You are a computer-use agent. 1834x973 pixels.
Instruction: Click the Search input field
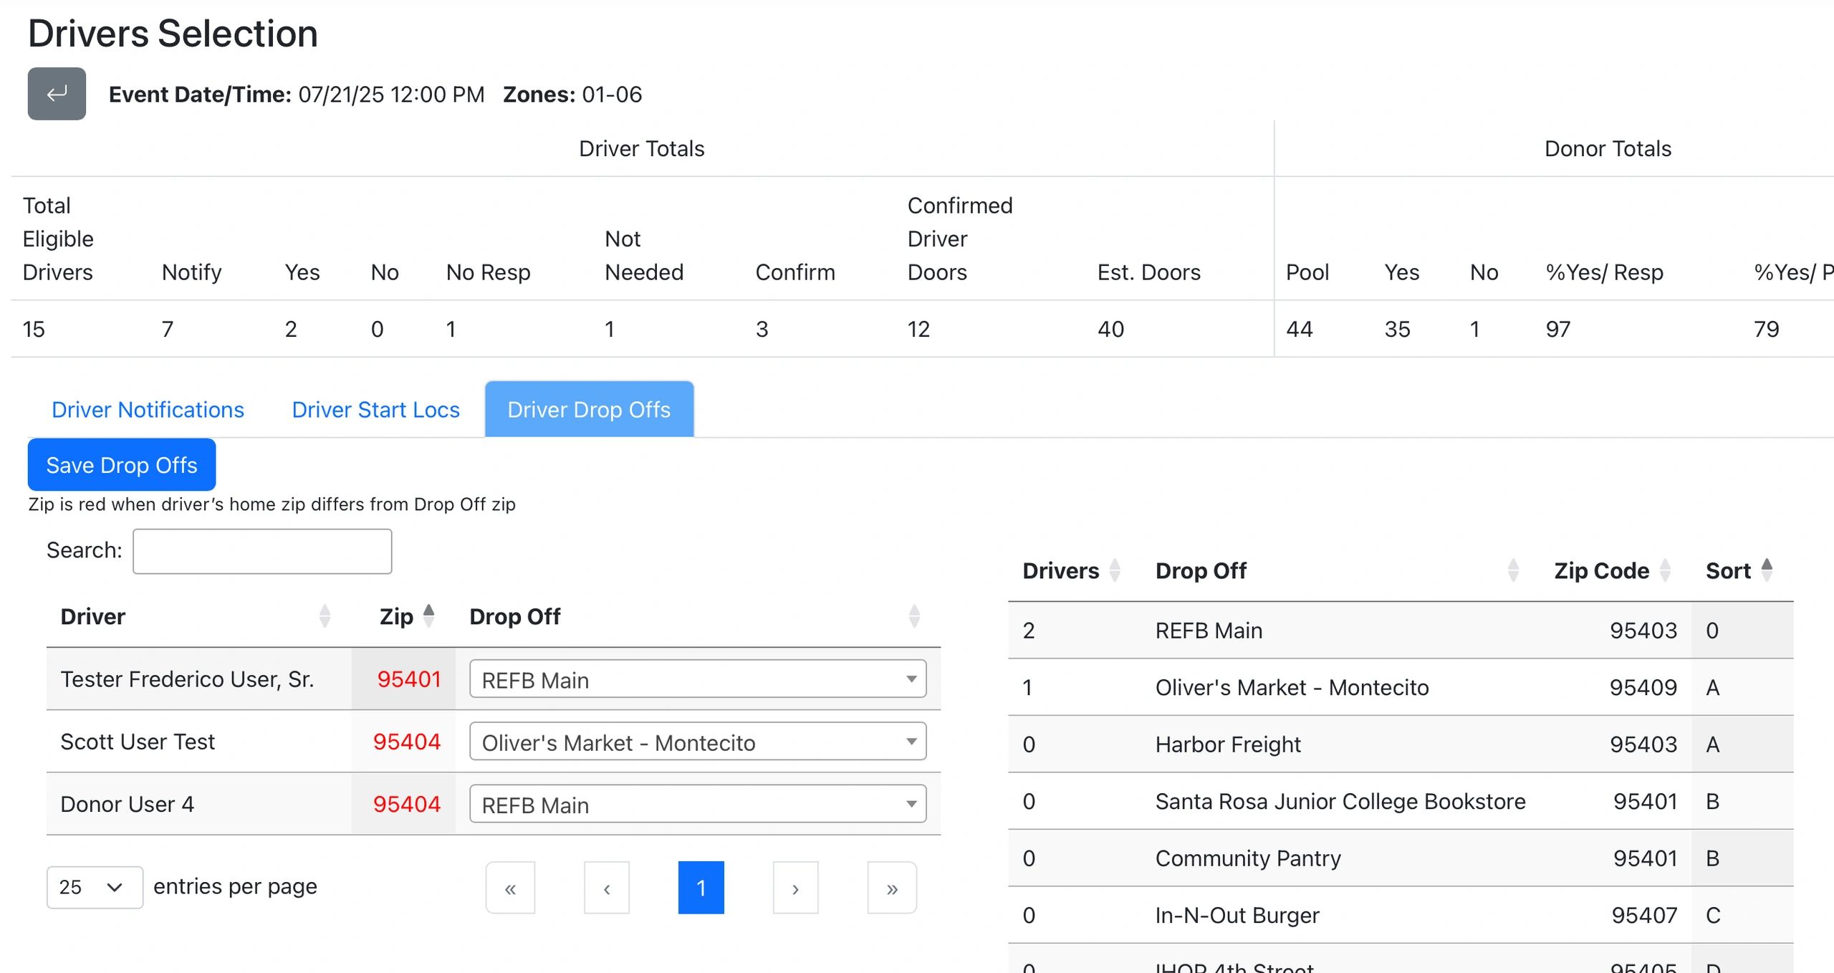click(x=262, y=551)
